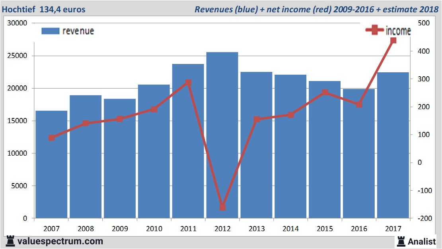Open the valuespectrum.com link text

(60, 241)
